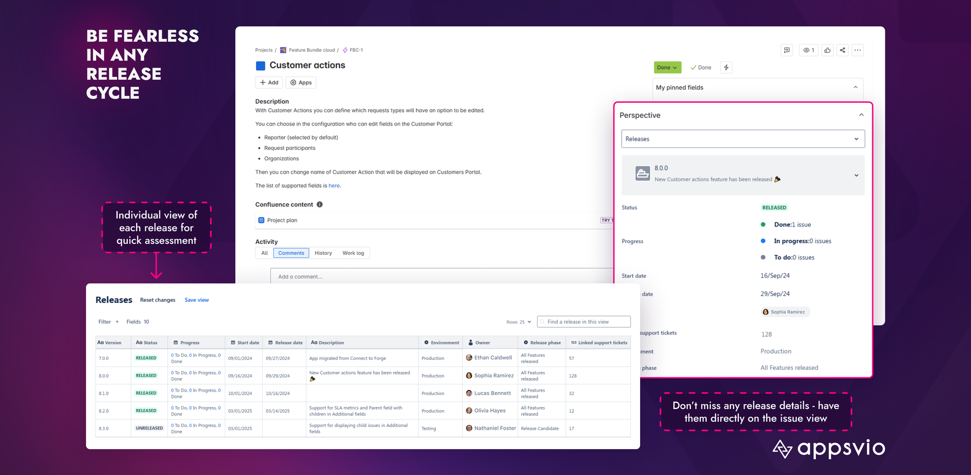The width and height of the screenshot is (971, 475).
Task: Click the Add button
Action: pos(269,82)
